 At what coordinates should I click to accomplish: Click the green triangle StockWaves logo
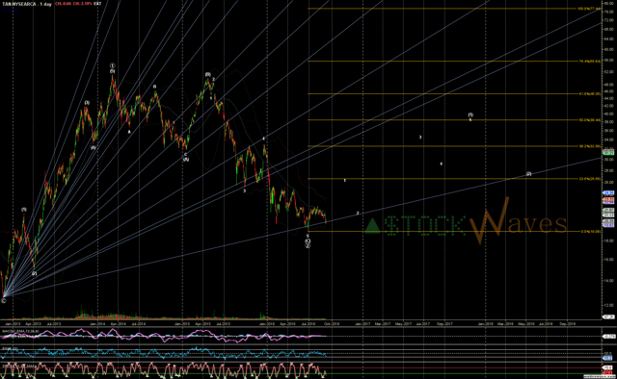coord(372,226)
